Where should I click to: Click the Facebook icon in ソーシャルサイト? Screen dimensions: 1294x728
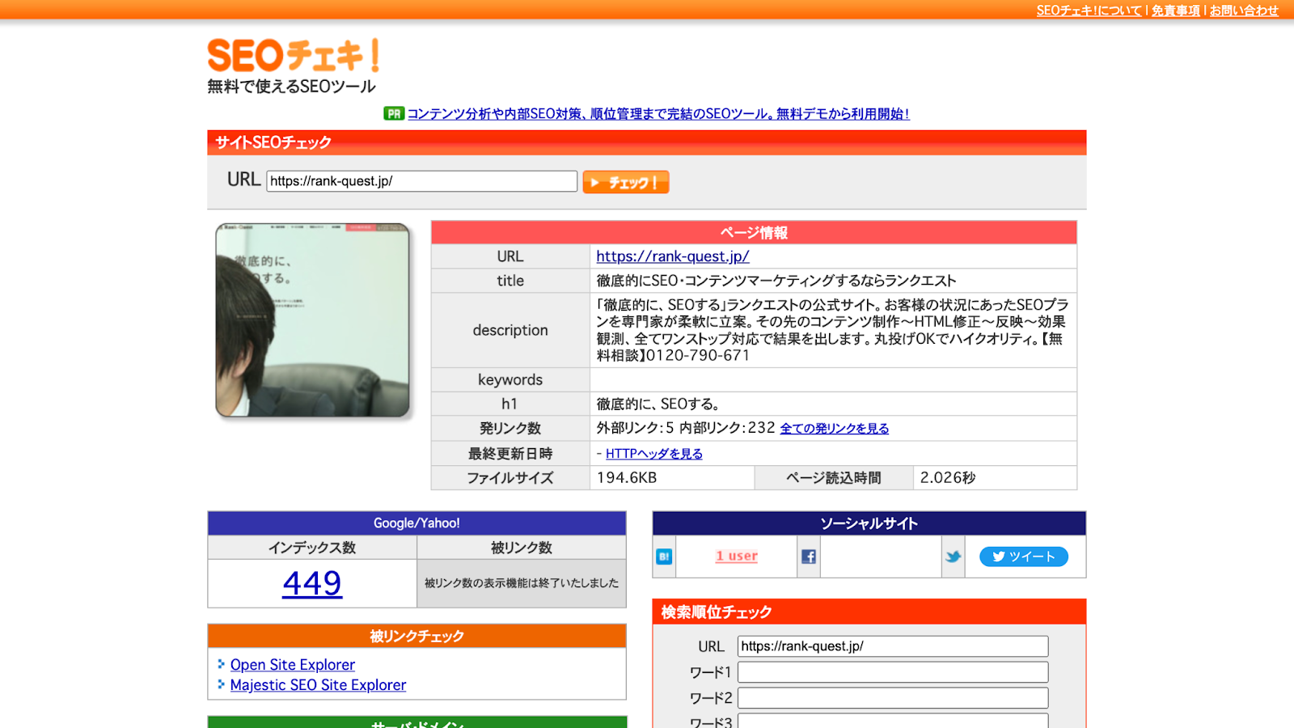(809, 557)
